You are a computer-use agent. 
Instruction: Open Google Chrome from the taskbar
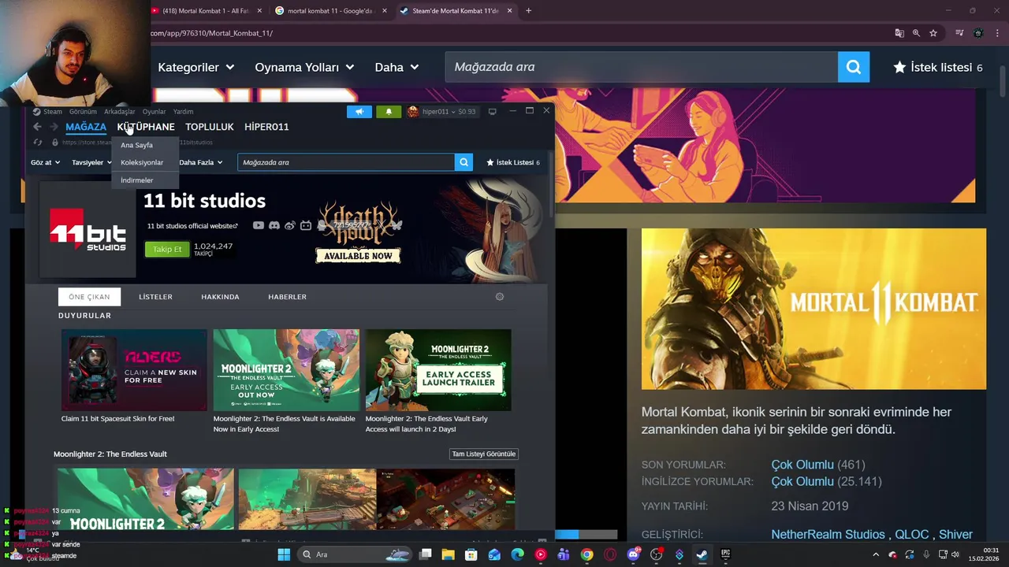[586, 554]
